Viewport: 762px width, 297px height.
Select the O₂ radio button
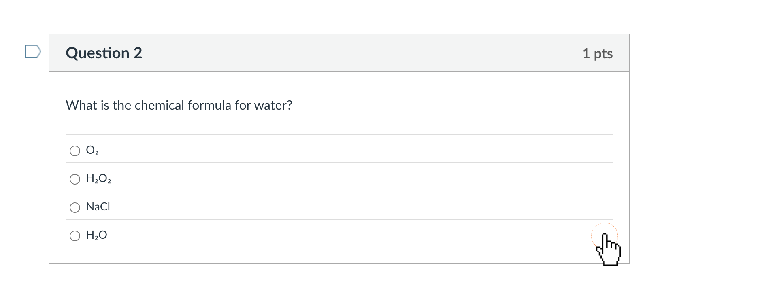tap(75, 151)
